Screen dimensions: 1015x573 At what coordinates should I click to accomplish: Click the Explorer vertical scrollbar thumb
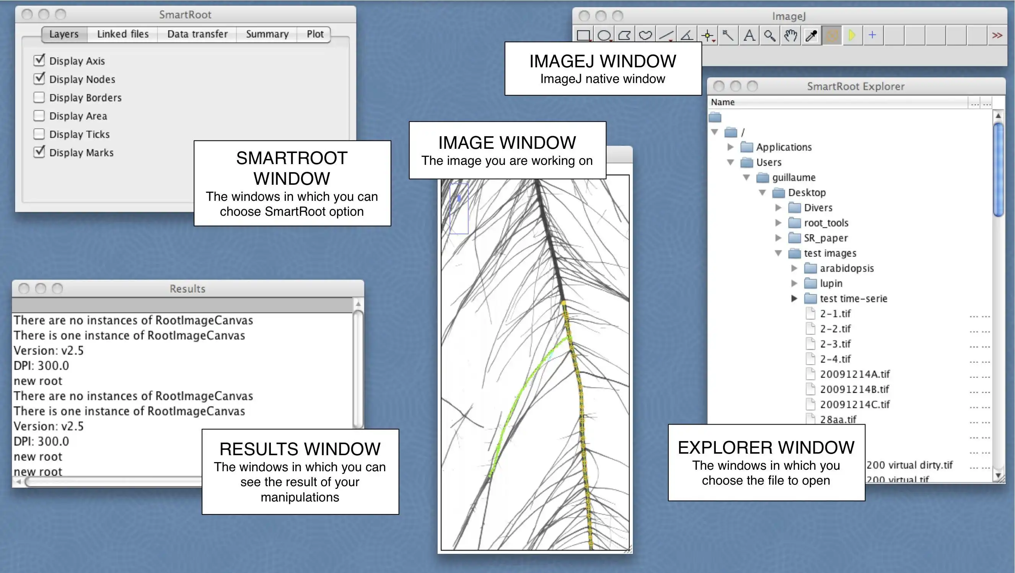pos(998,169)
